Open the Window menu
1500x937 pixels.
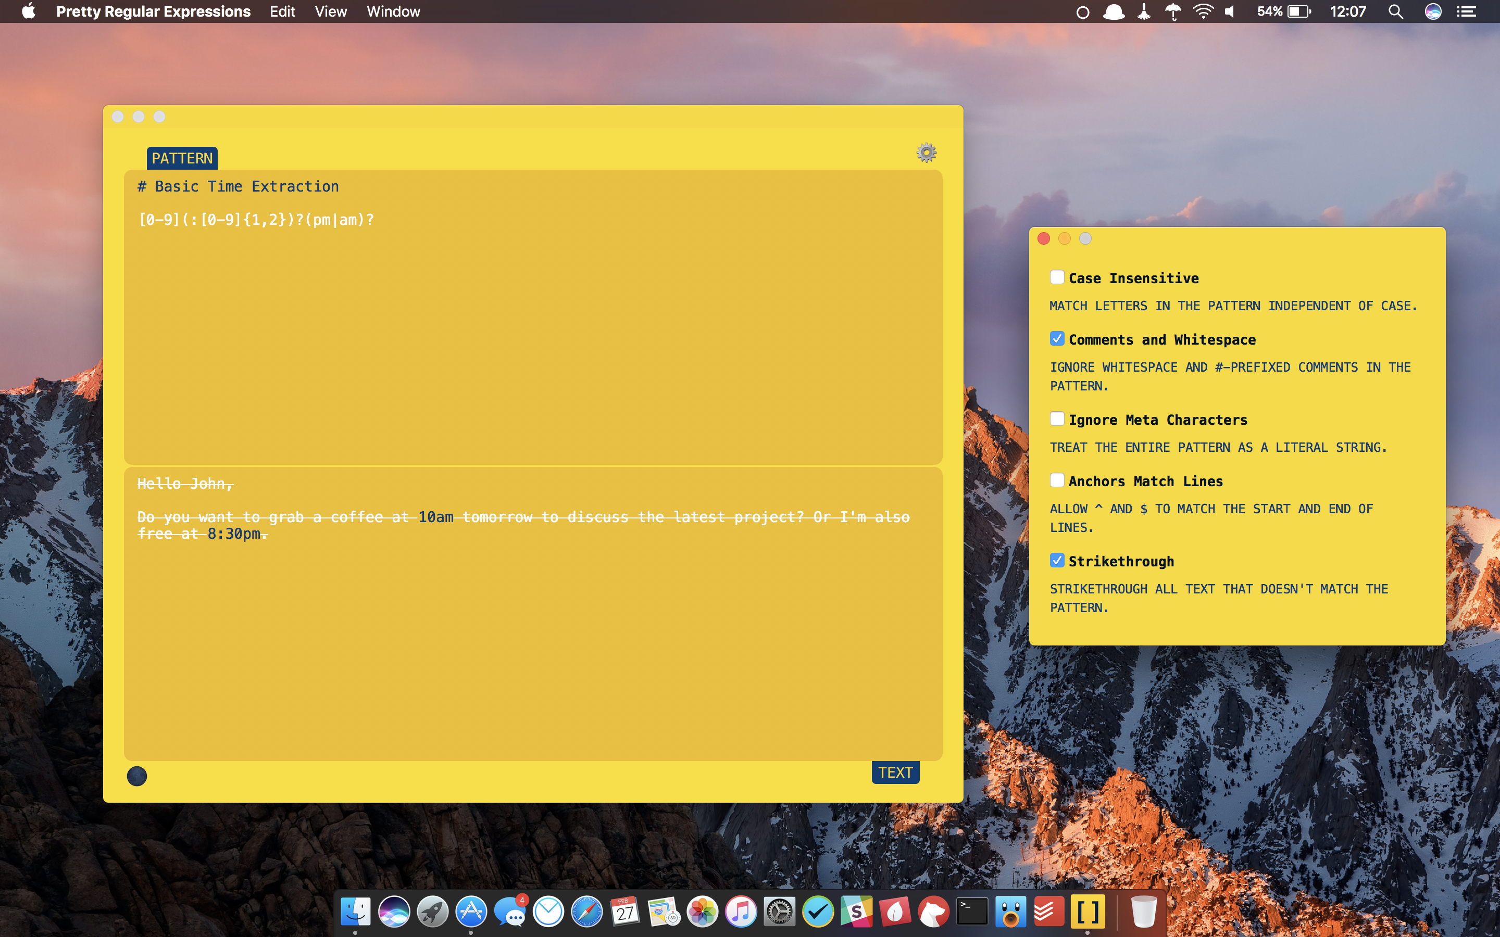[393, 11]
